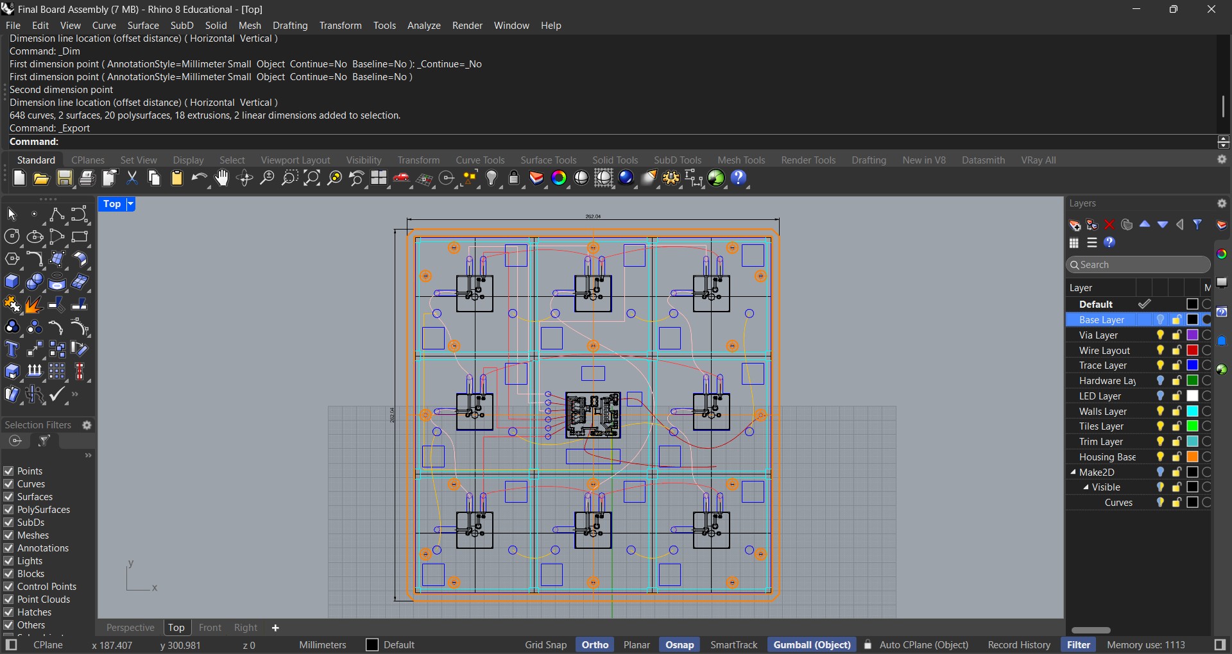This screenshot has height=654, width=1232.
Task: Open the Analyze menu
Action: (x=424, y=25)
